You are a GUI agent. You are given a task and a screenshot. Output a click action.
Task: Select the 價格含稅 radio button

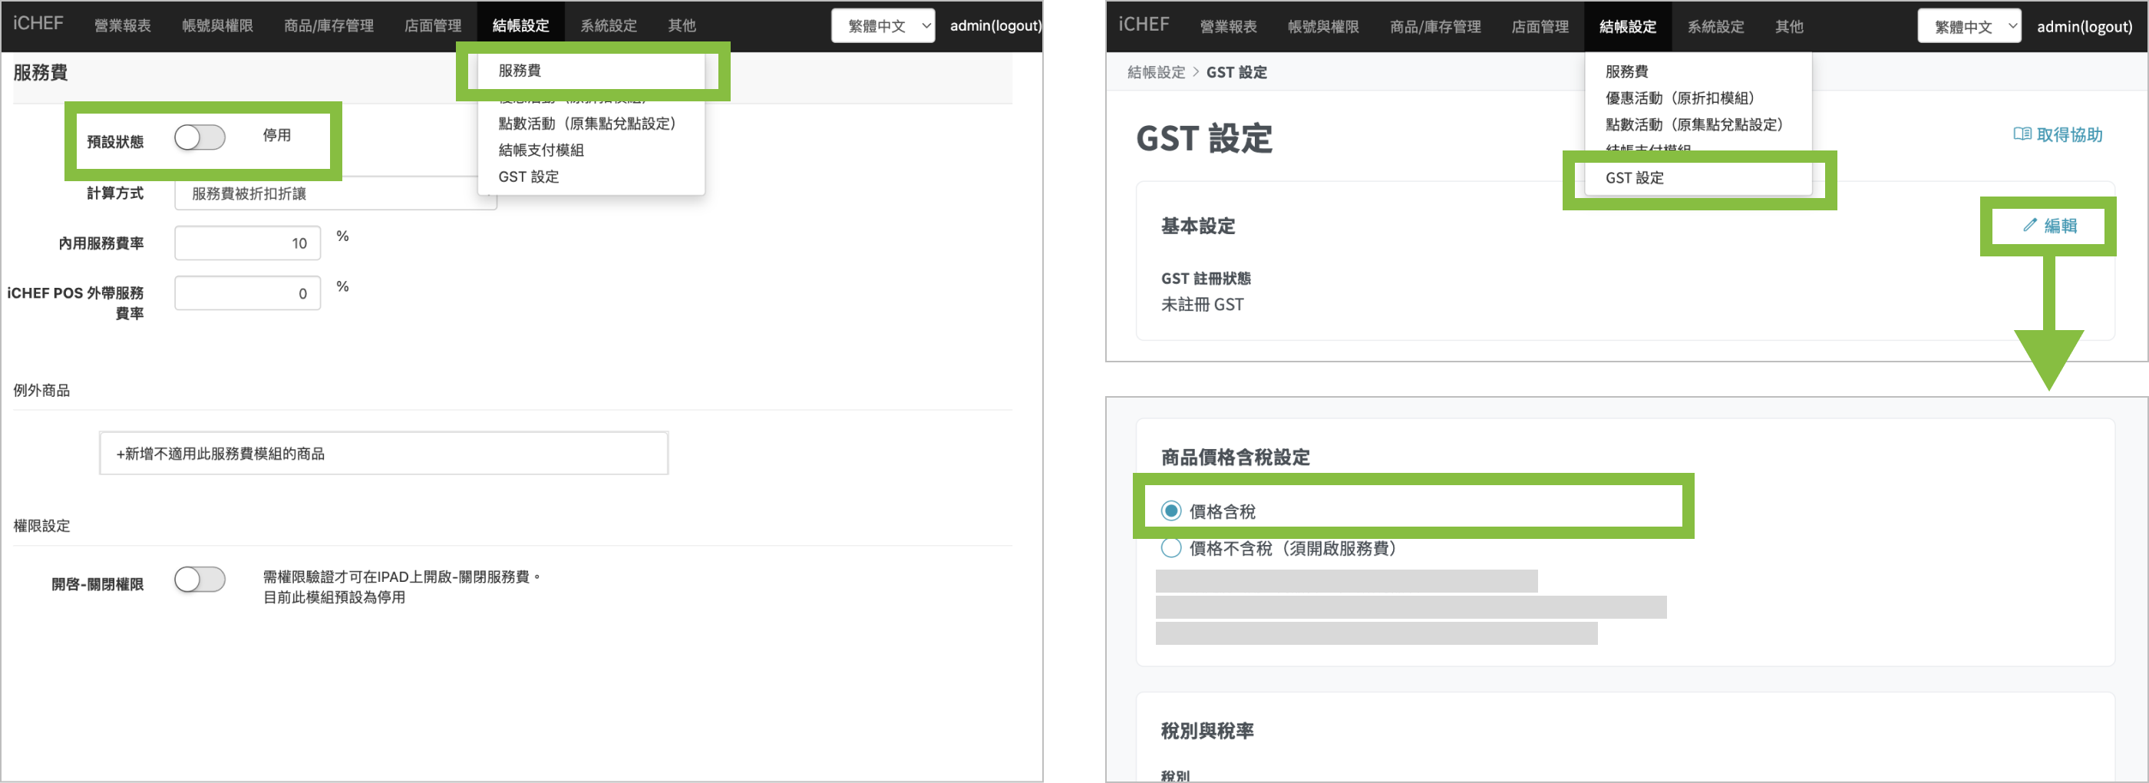point(1171,511)
